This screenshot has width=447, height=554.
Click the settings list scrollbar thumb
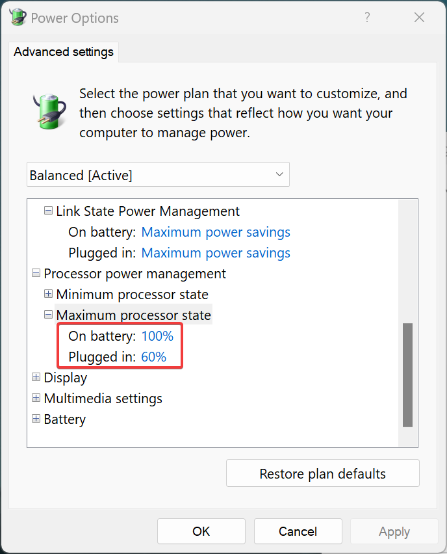pyautogui.click(x=407, y=375)
